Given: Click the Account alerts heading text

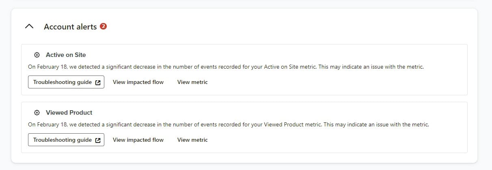Looking at the screenshot, I should pyautogui.click(x=70, y=27).
